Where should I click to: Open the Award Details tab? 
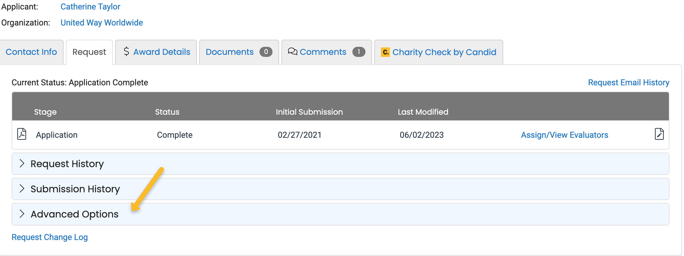156,52
